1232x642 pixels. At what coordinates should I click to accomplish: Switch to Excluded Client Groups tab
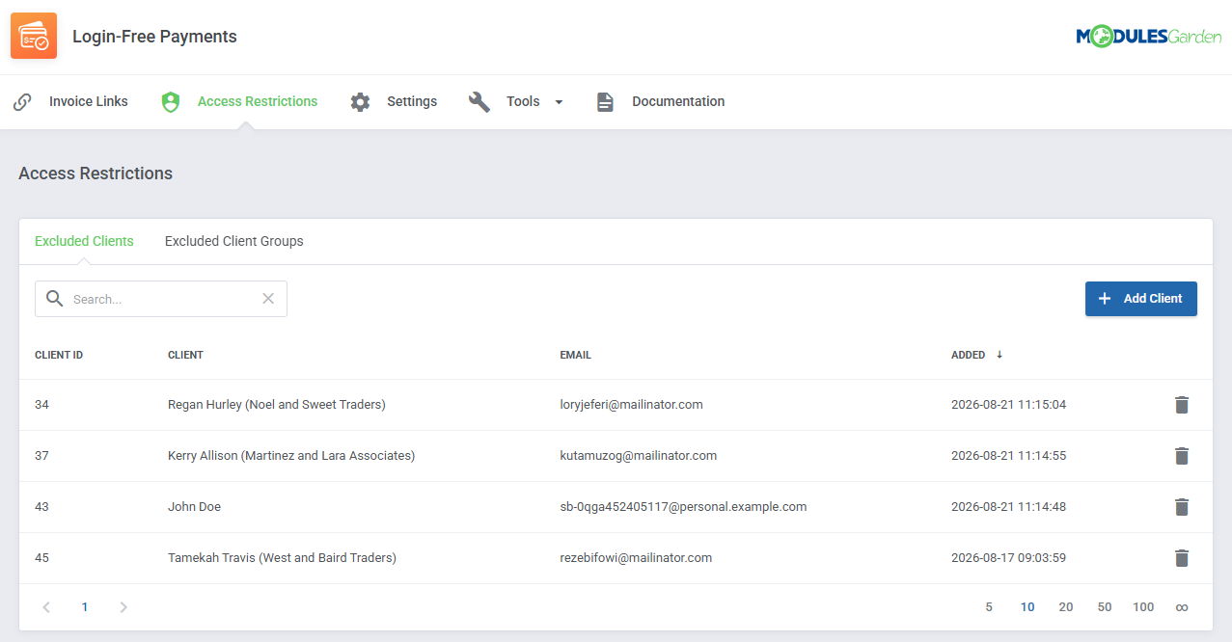(234, 241)
